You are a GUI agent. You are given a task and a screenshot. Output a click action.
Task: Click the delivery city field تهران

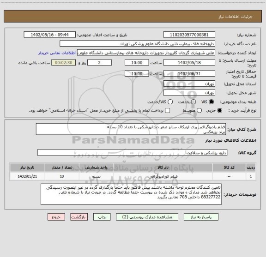pos(189,93)
